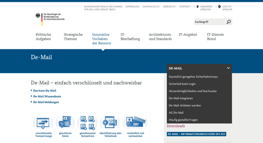Open the geschlossener Nutzerkreis icon
Screen dimensions: 263x143
(88, 123)
